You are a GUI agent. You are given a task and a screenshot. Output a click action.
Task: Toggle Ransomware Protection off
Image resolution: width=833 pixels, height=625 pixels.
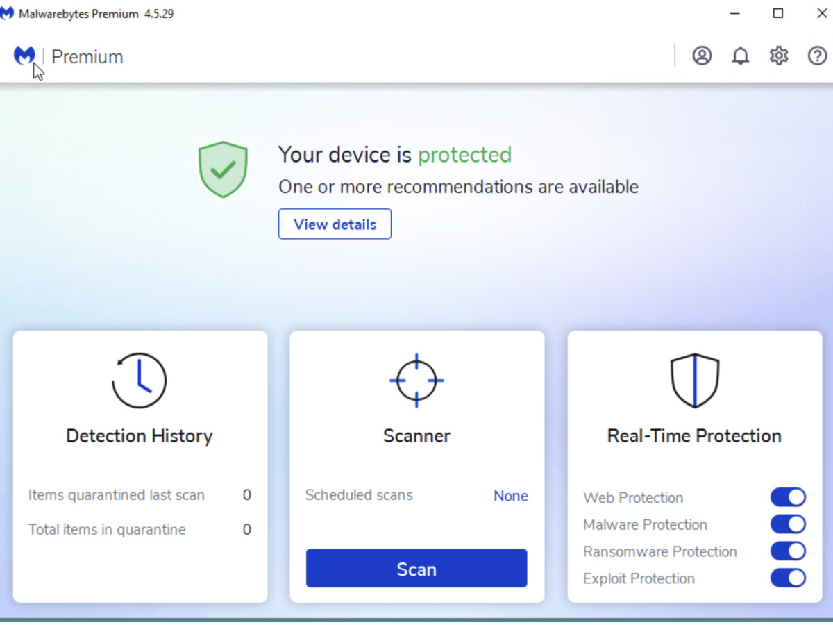(x=788, y=551)
